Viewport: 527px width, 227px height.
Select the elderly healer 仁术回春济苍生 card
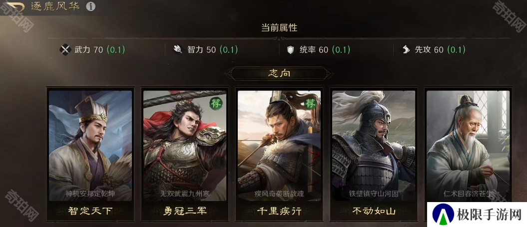(468, 146)
